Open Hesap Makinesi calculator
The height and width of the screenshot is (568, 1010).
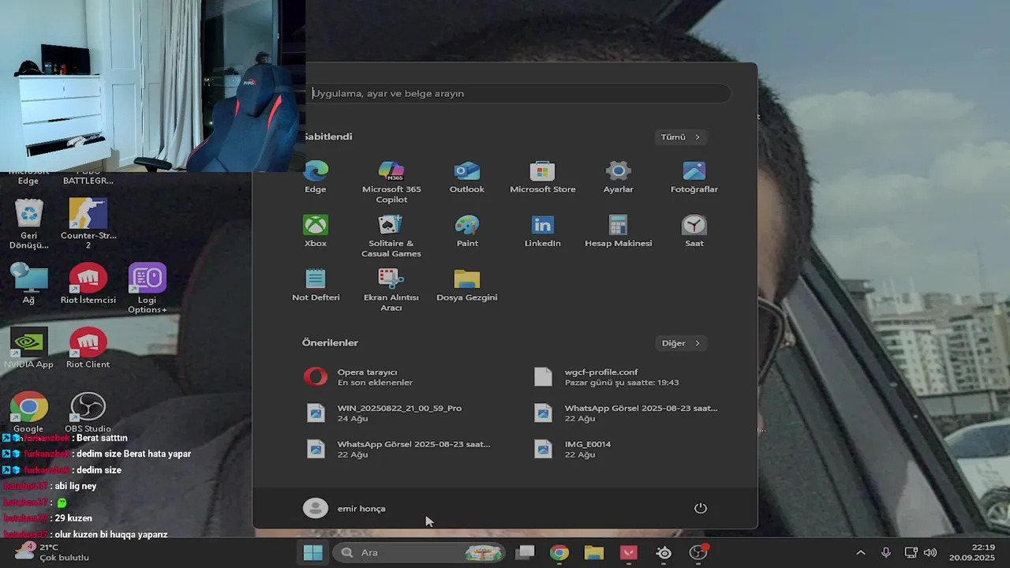point(619,231)
